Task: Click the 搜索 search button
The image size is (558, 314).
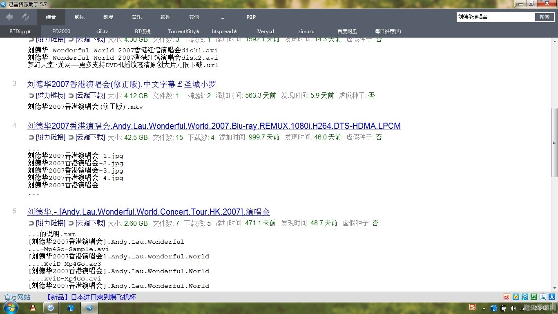Action: click(545, 17)
